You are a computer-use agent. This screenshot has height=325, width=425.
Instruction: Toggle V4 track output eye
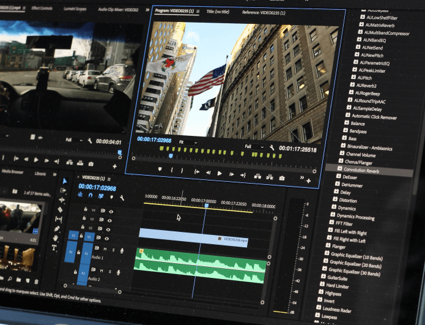click(x=111, y=211)
